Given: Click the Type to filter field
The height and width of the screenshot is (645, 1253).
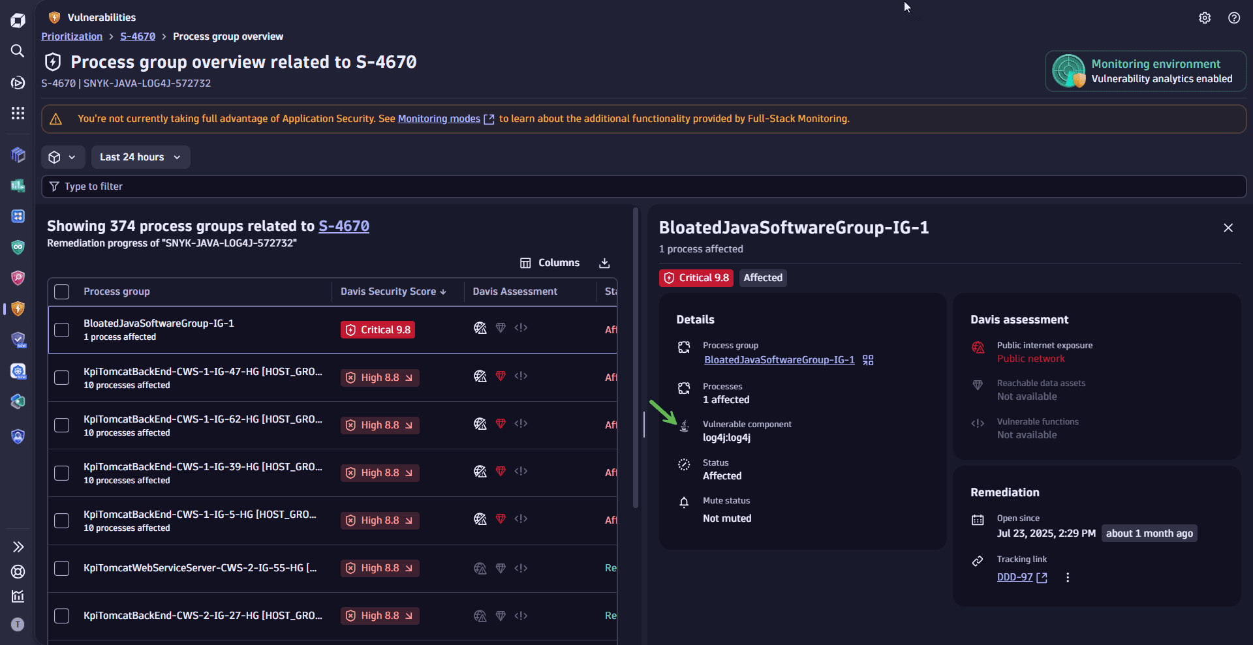Looking at the screenshot, I should 643,187.
